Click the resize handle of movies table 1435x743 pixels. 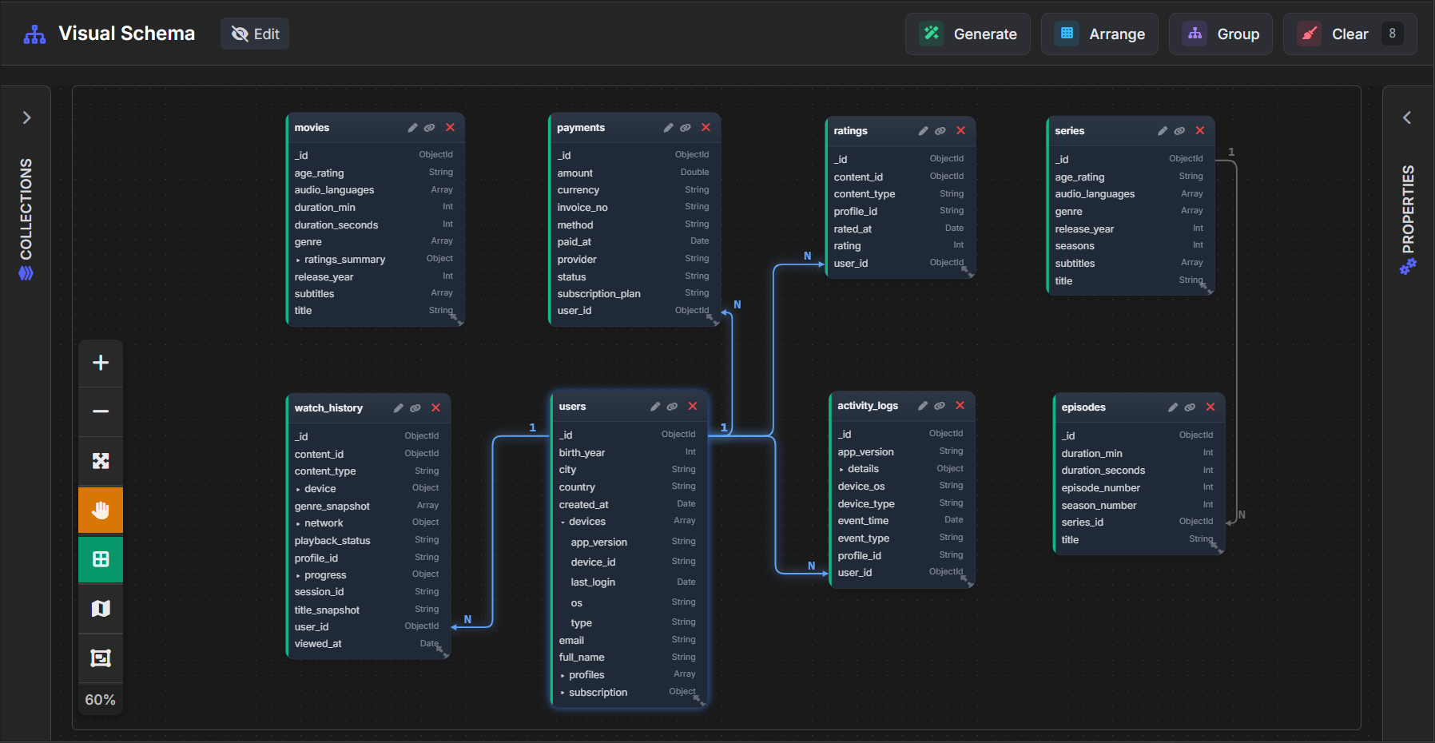point(458,320)
